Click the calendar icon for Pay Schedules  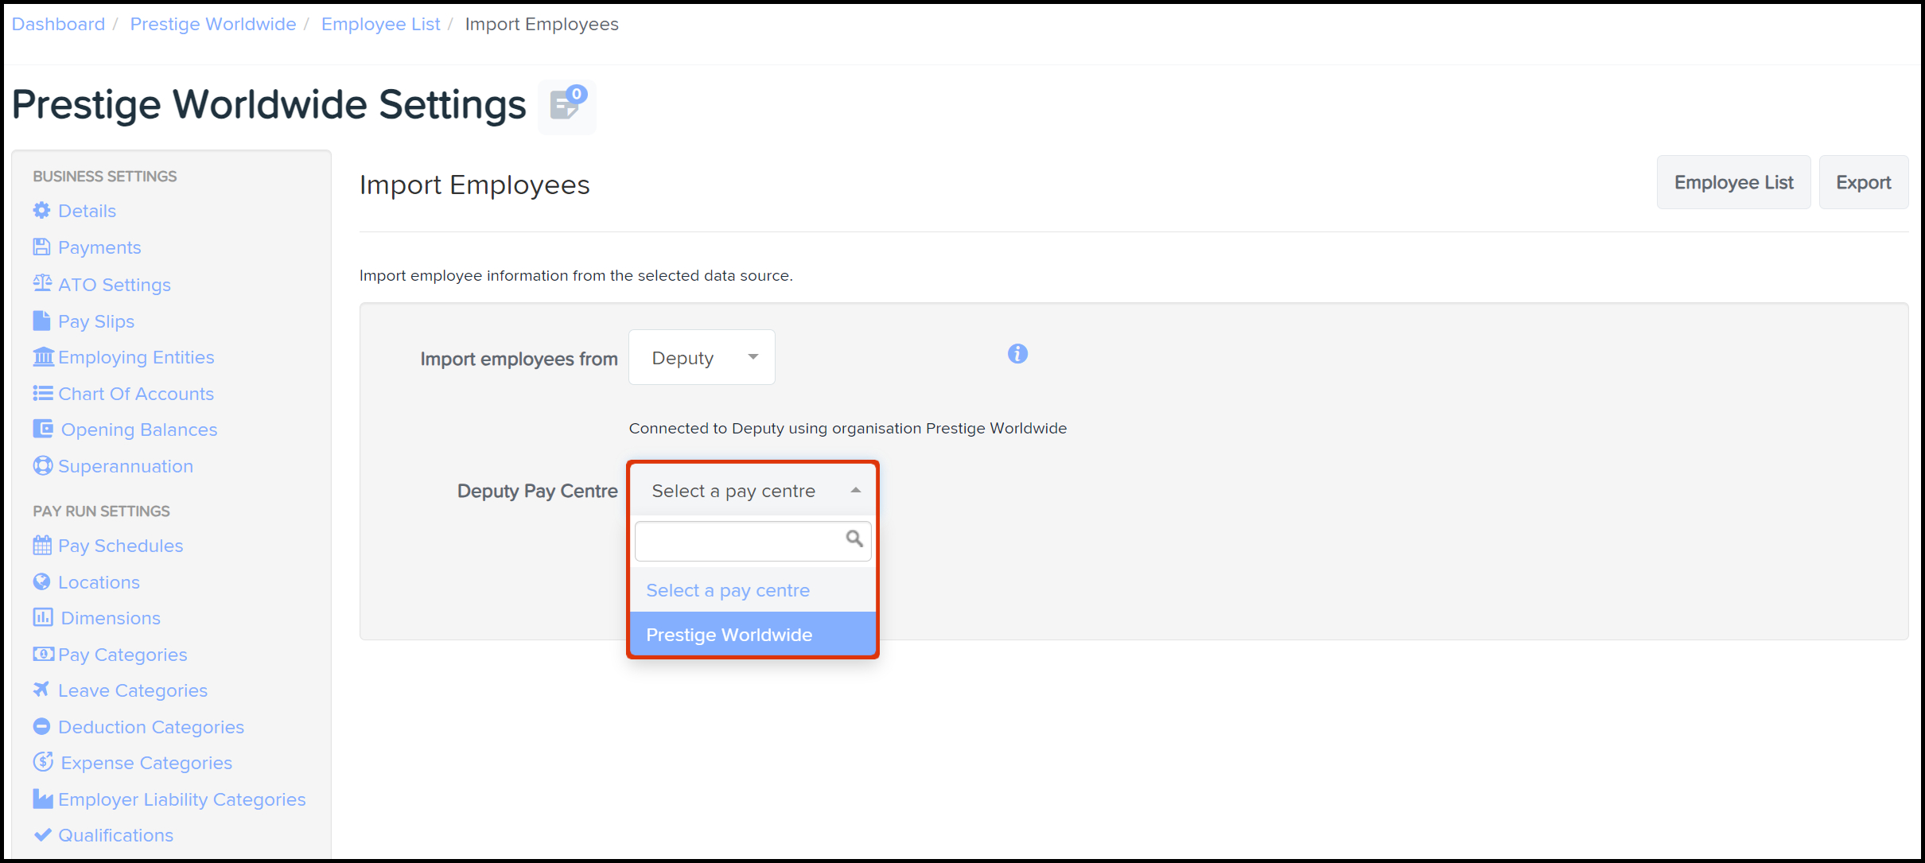(42, 546)
